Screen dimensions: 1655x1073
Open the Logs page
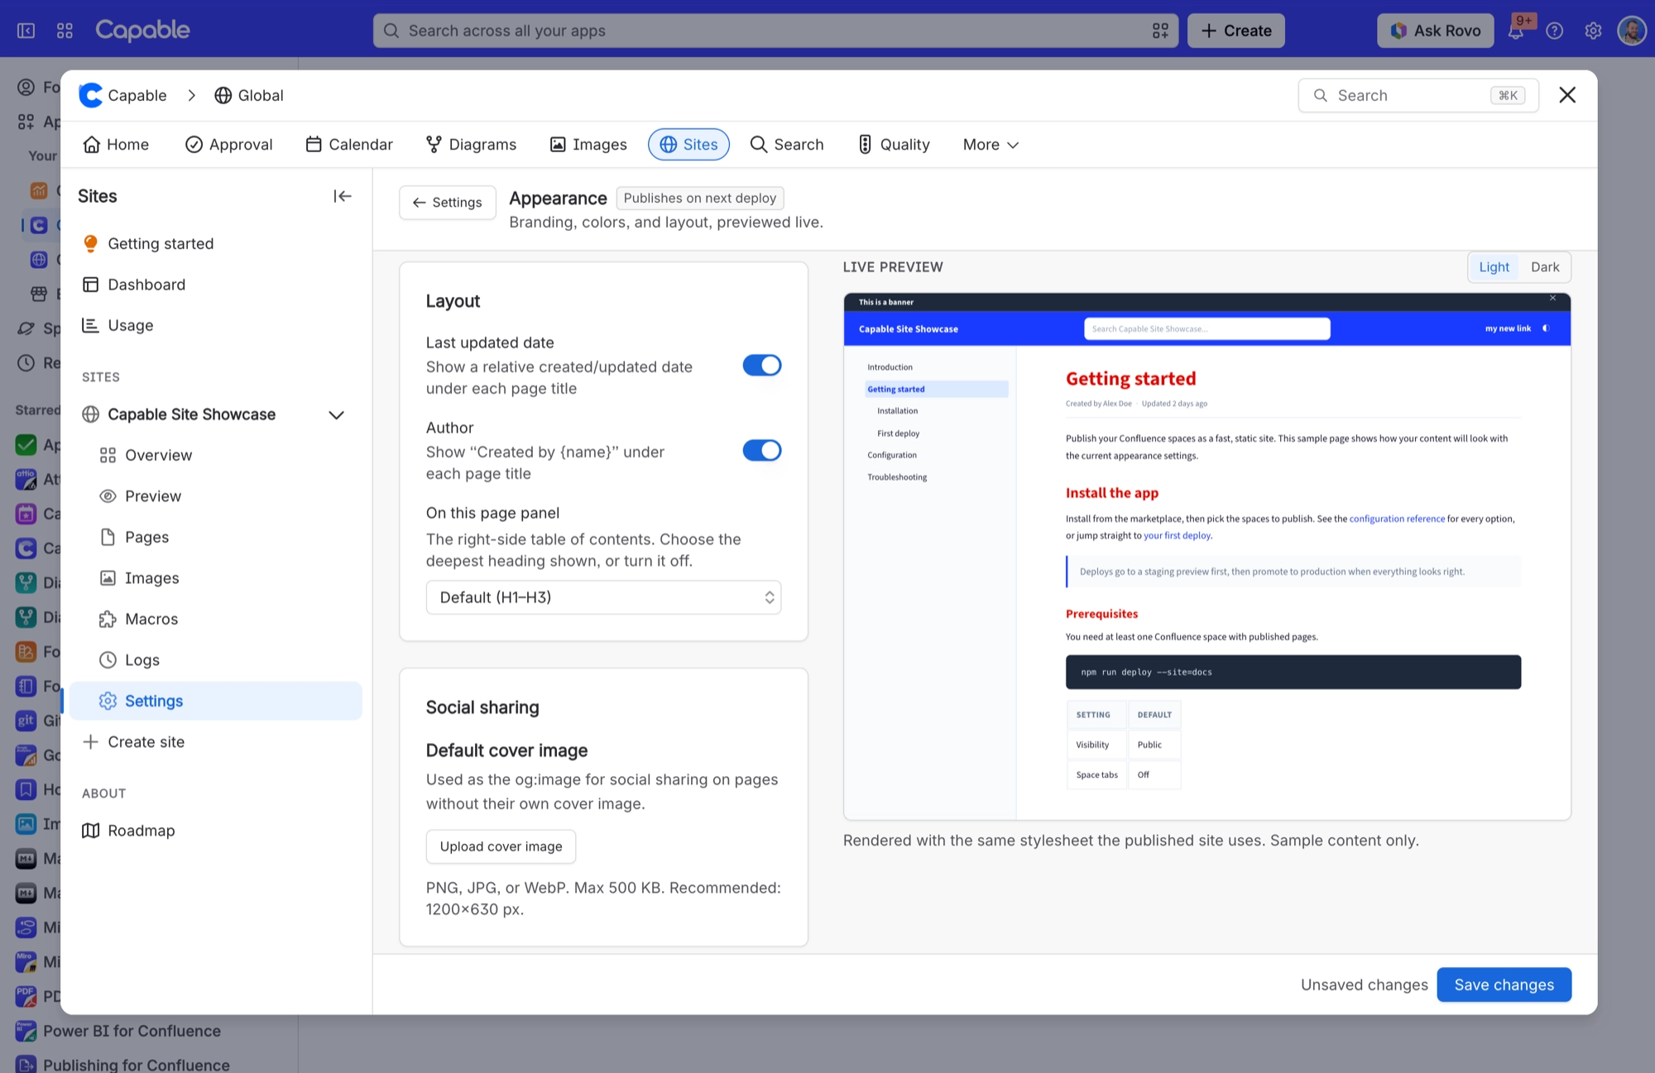point(217,660)
